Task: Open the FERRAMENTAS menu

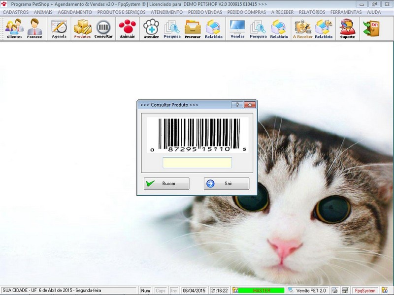Action: pos(346,12)
